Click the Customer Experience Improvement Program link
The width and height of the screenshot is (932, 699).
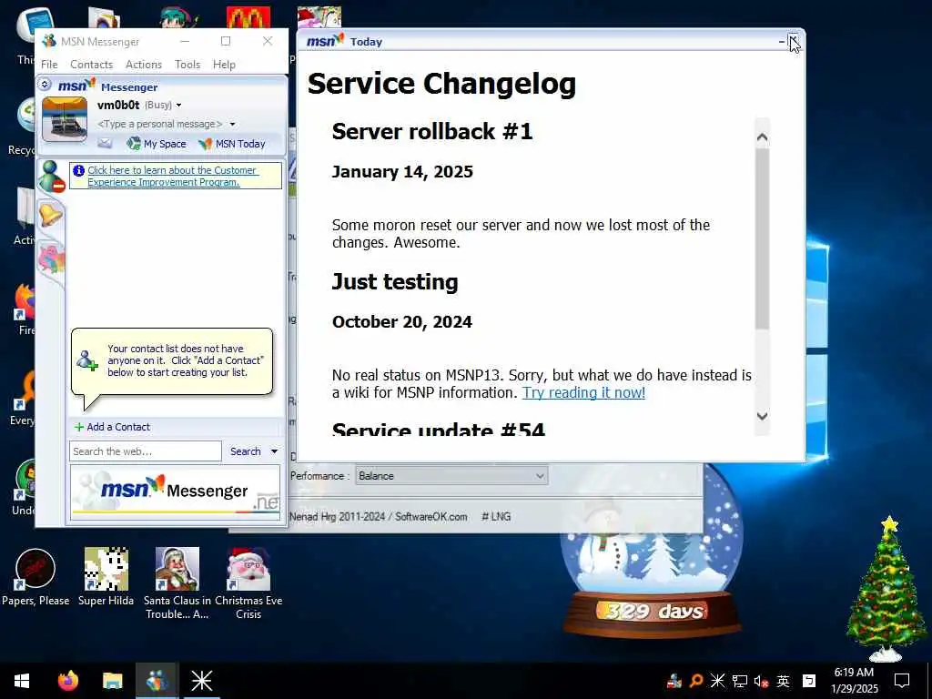coord(172,176)
